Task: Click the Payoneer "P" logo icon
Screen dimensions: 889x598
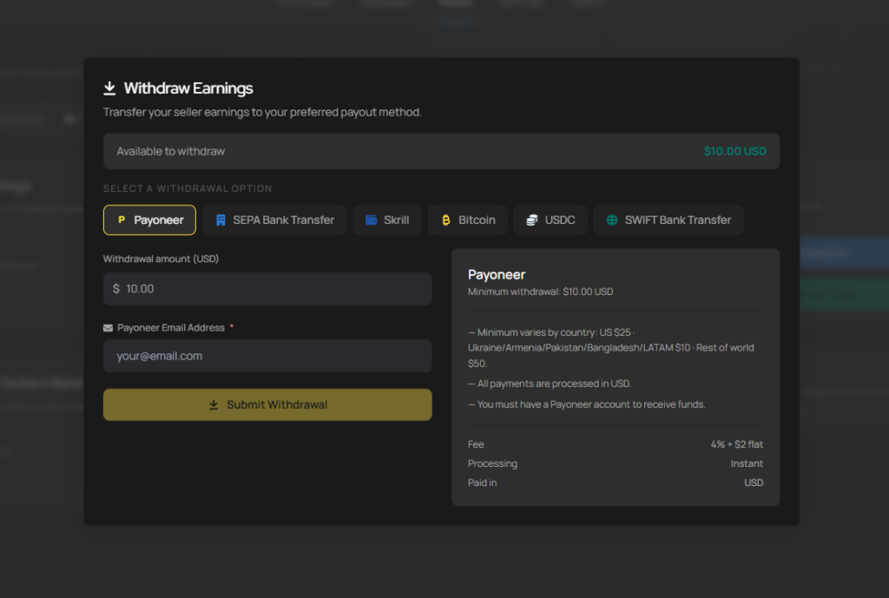Action: pyautogui.click(x=122, y=220)
